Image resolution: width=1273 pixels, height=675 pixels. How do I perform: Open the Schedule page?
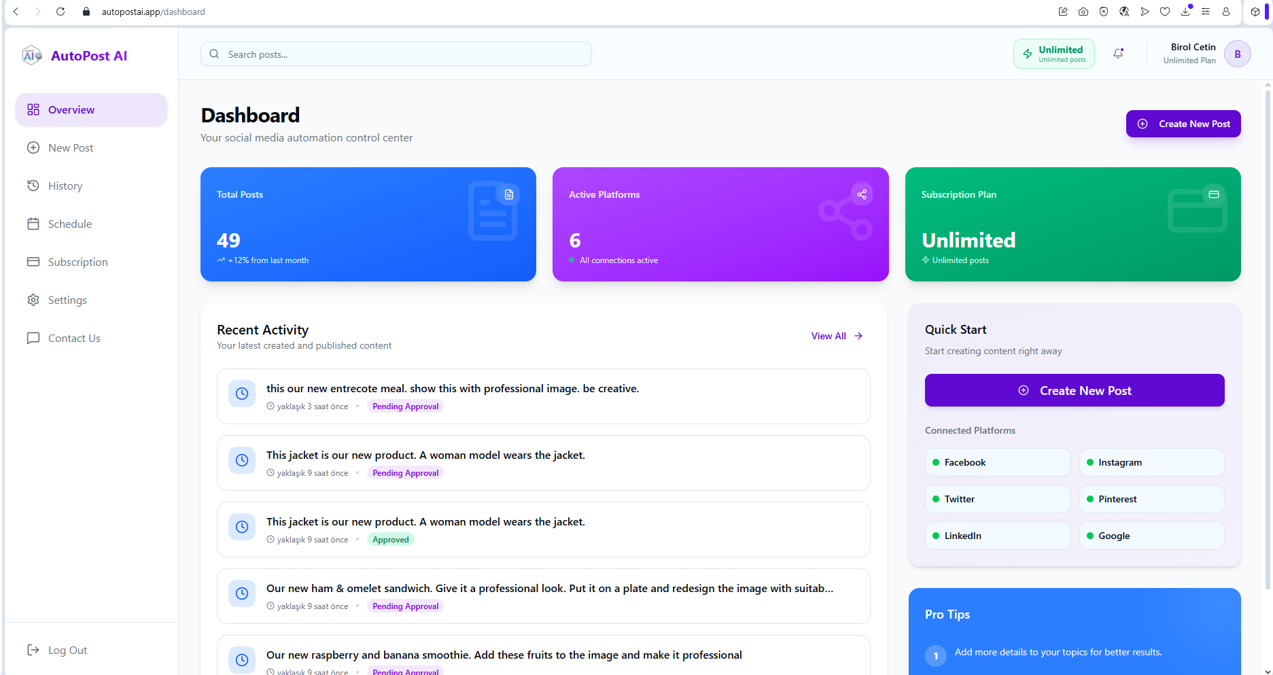point(70,224)
